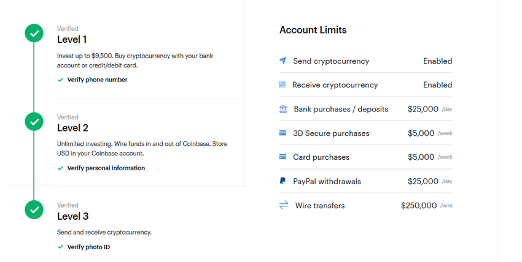
Task: Click the Wire transfers arrows icon
Action: pos(284,205)
